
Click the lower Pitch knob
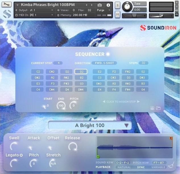pos(34,163)
